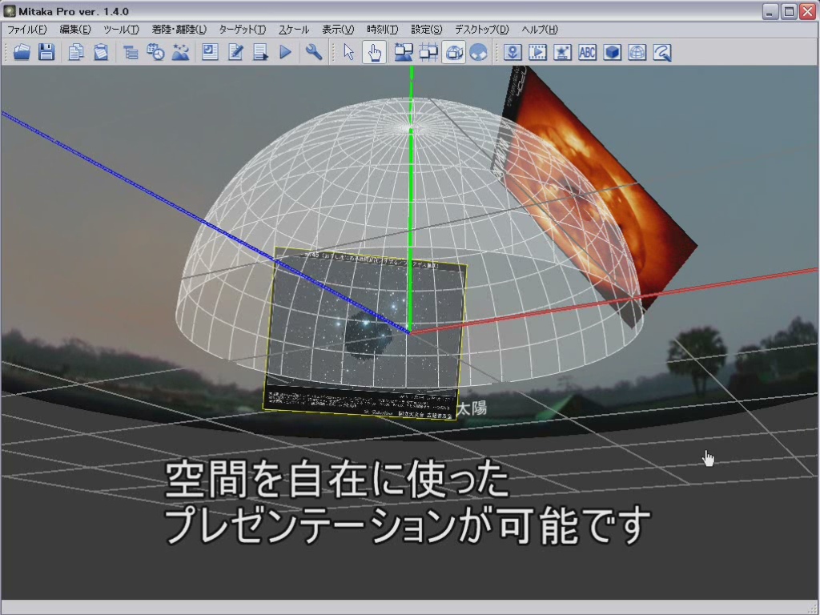Insert text with the ABC icon

587,52
